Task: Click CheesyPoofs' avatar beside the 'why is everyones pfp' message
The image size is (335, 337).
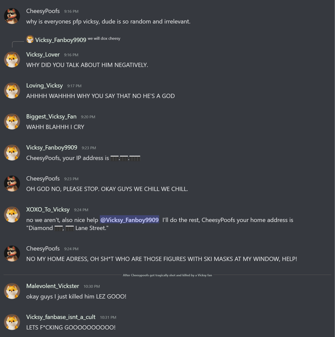Action: point(12,16)
